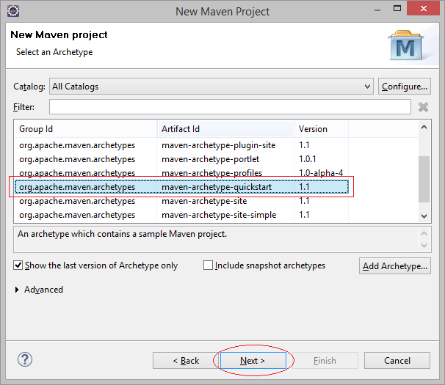Click the archetype list scroll down arrow
Viewport: 445px width, 385px height.
424,216
